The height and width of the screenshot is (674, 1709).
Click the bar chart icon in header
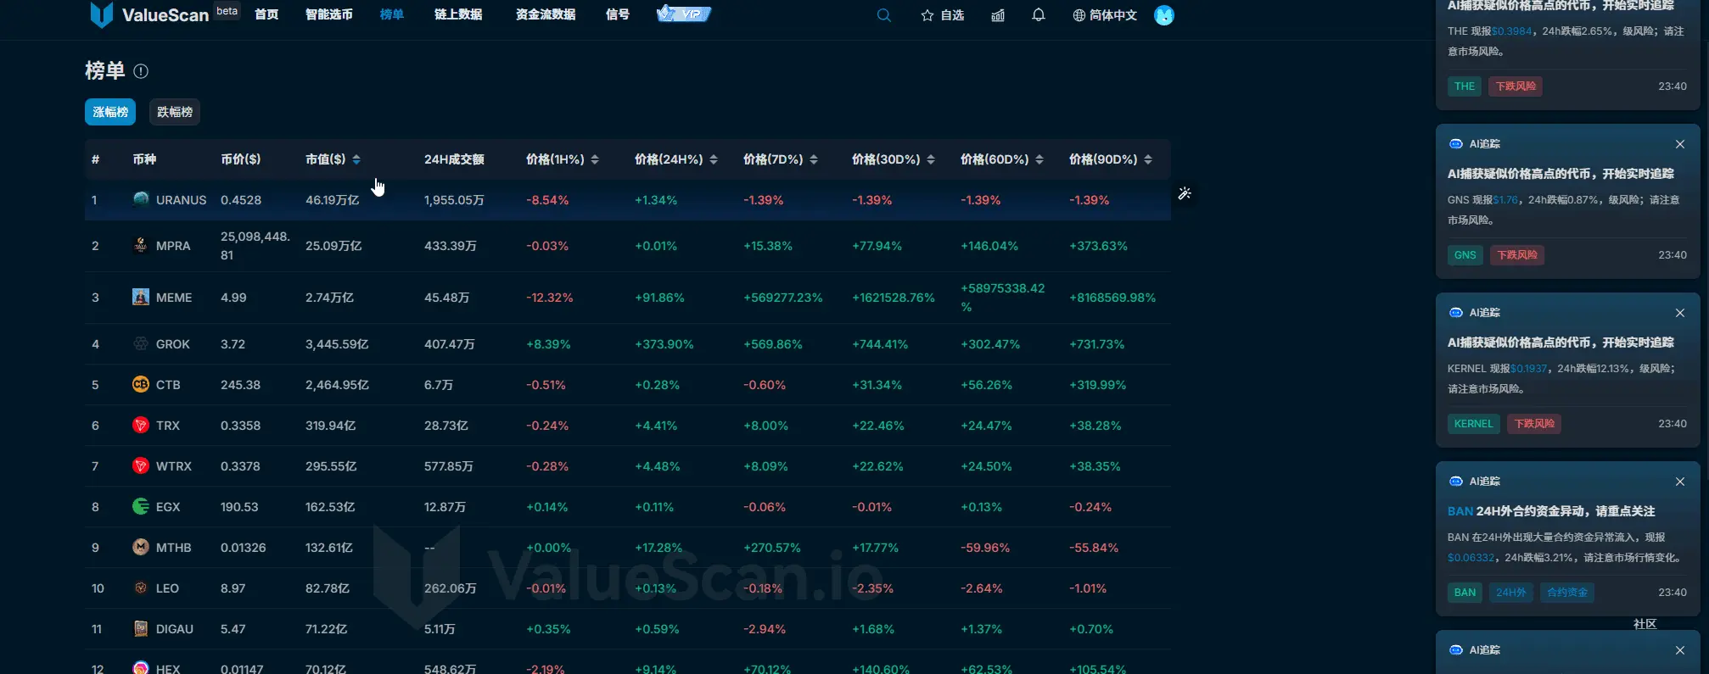[998, 15]
